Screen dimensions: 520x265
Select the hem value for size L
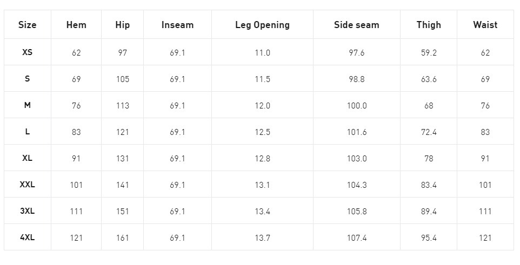tap(76, 132)
